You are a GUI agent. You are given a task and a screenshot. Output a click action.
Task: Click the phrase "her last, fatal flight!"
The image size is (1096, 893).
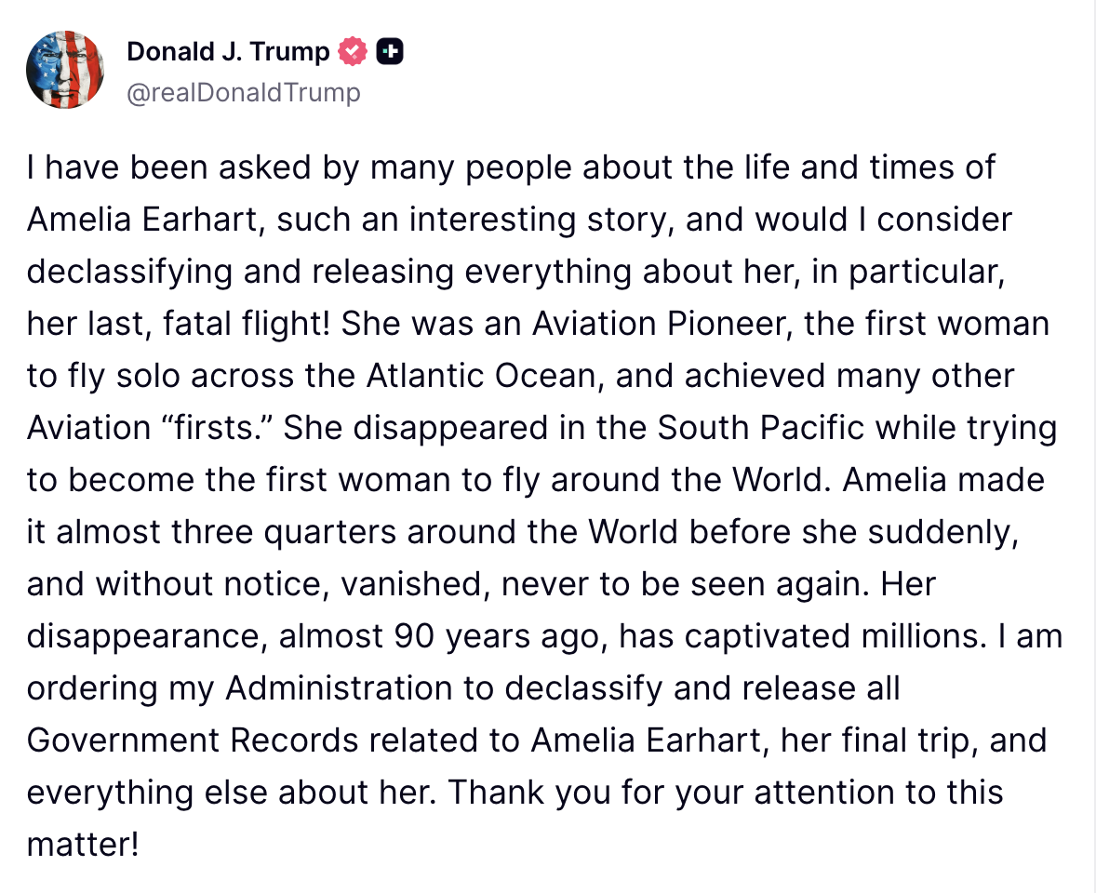(x=179, y=324)
